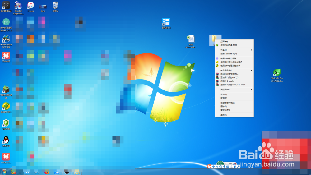Launch the 360杀毒 shield icon
311x175 pixels.
click(6, 124)
